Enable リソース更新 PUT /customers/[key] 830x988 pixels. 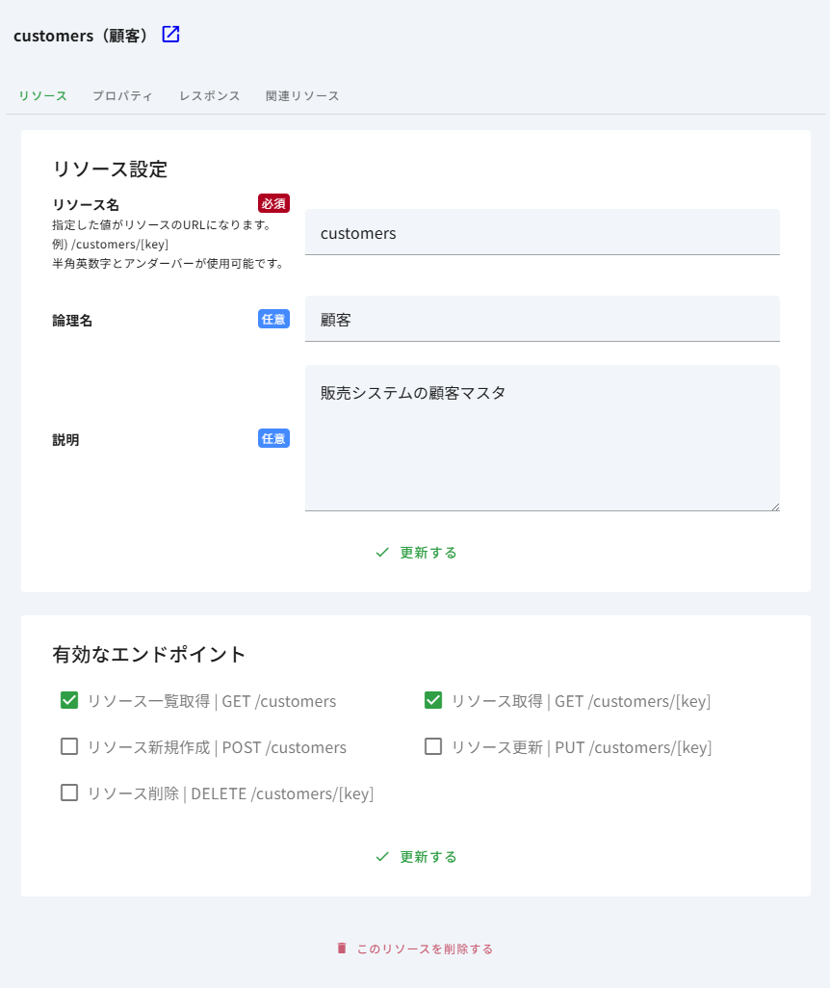[433, 746]
